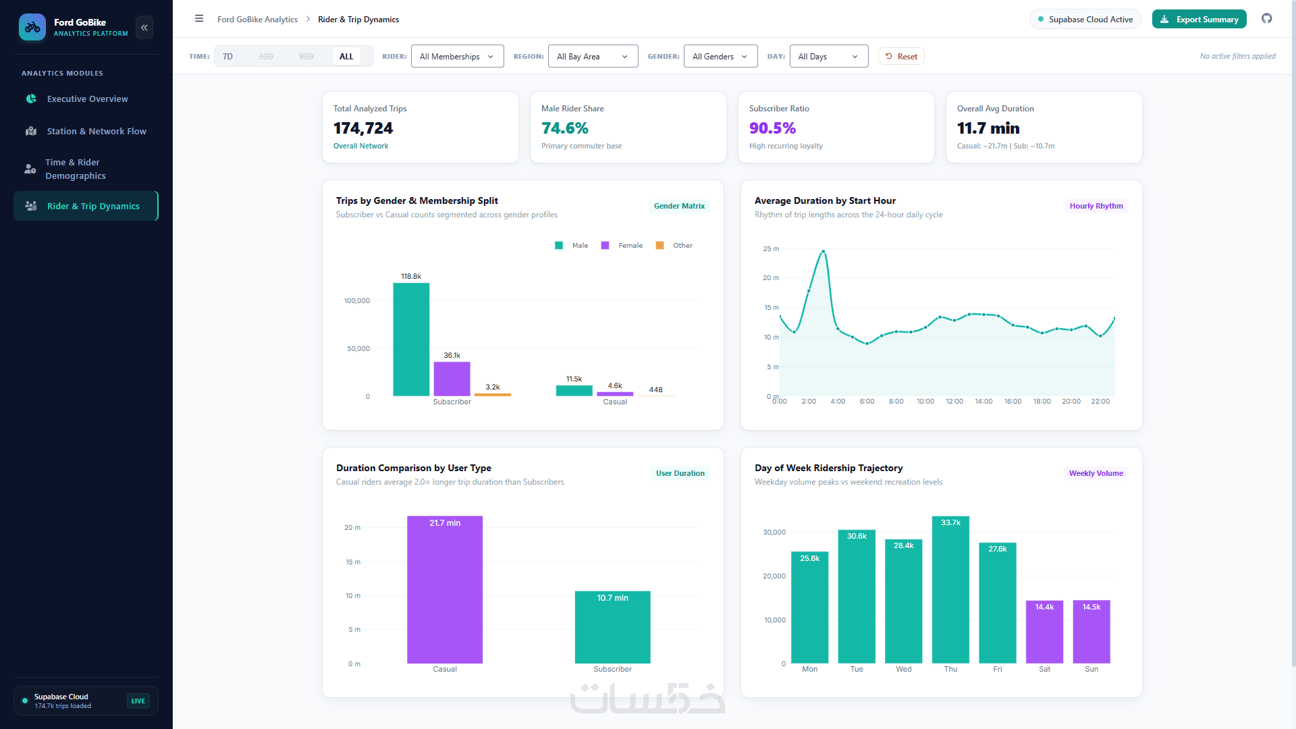Click the Supabase Cloud Active status pill

click(1085, 20)
